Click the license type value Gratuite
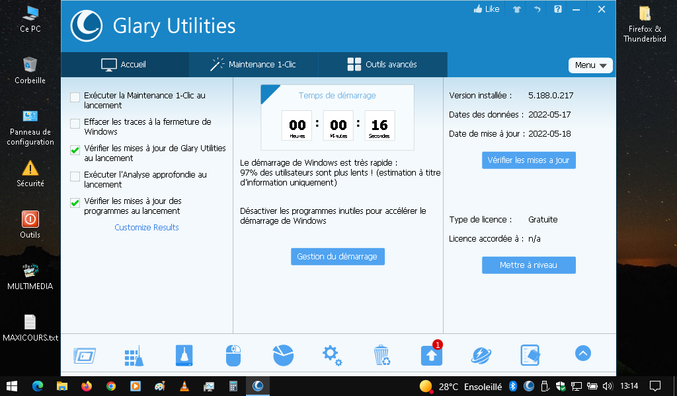The width and height of the screenshot is (677, 396). pyautogui.click(x=543, y=220)
